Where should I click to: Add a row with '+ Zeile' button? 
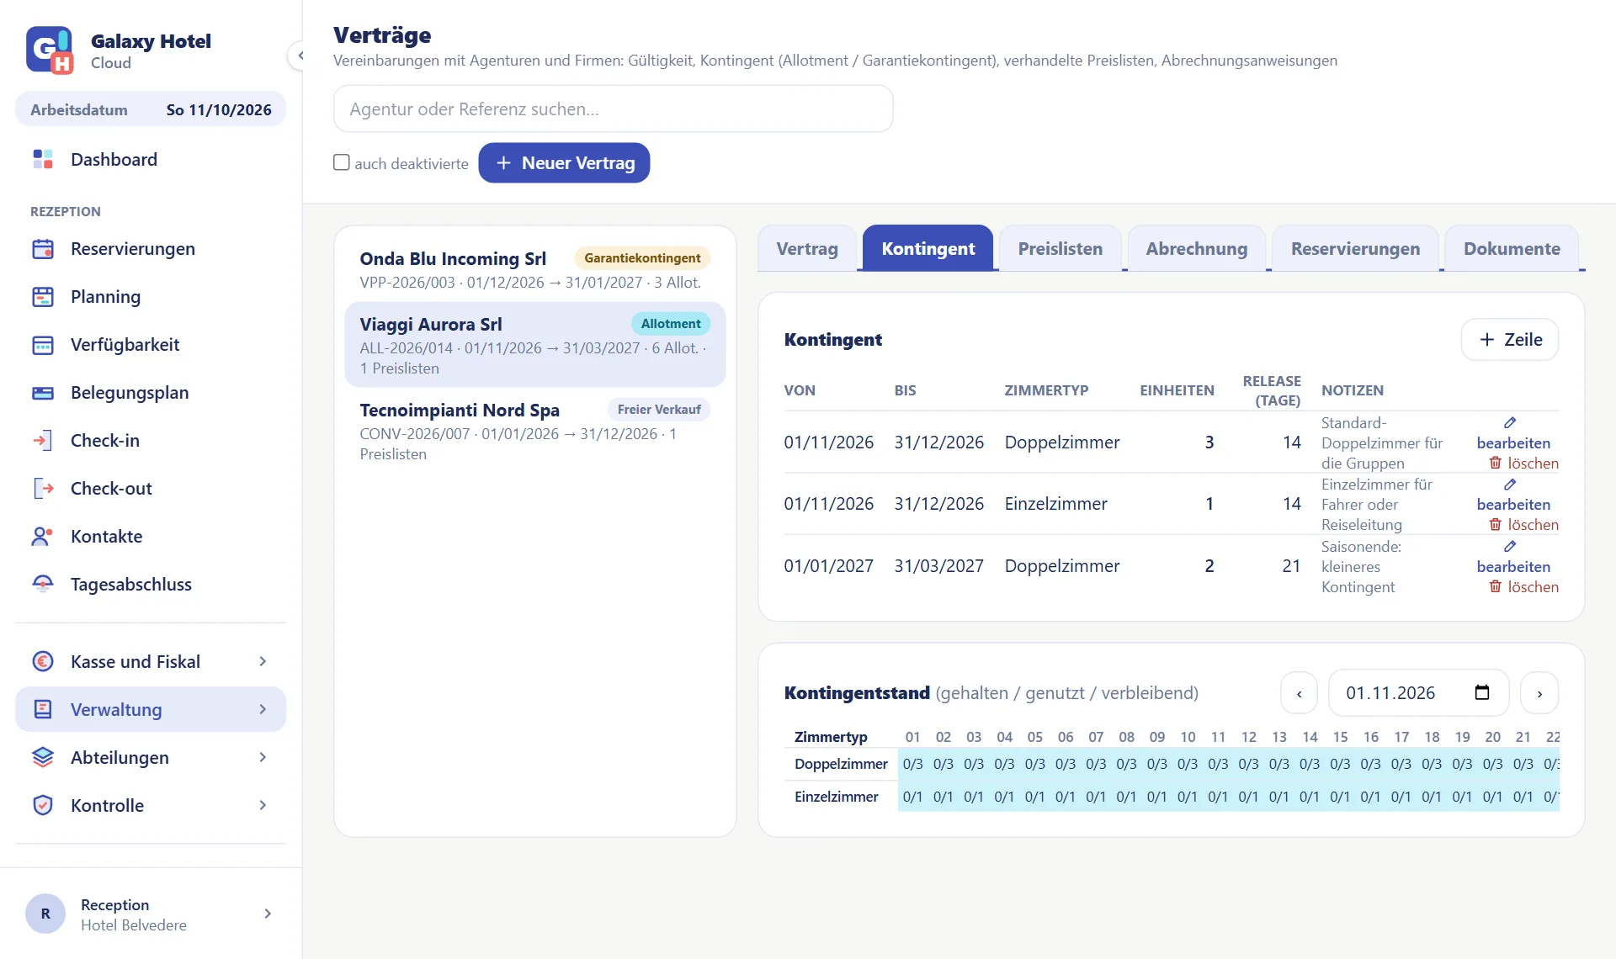click(x=1510, y=340)
